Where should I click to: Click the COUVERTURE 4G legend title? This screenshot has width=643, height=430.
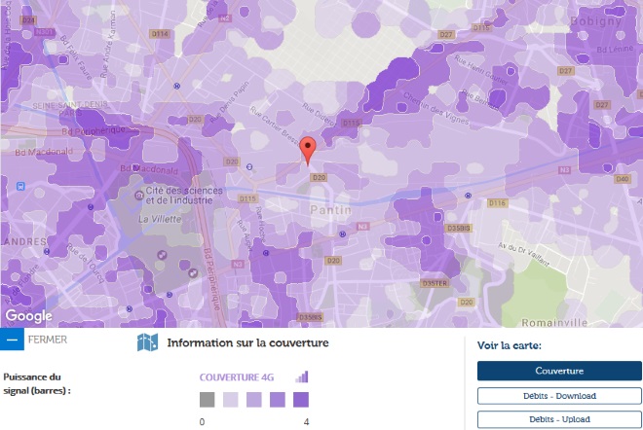(x=237, y=377)
